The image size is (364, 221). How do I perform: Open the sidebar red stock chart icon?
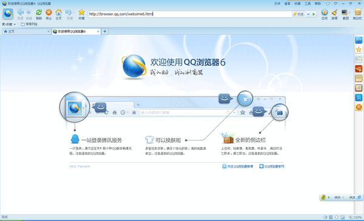359,69
